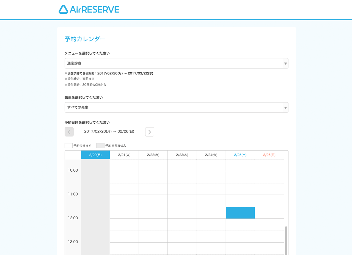Choose the 2/25(土) date header

point(240,155)
